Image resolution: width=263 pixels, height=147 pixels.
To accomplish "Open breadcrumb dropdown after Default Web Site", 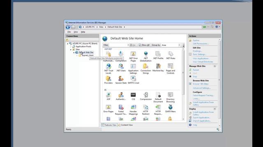I will (x=124, y=27).
